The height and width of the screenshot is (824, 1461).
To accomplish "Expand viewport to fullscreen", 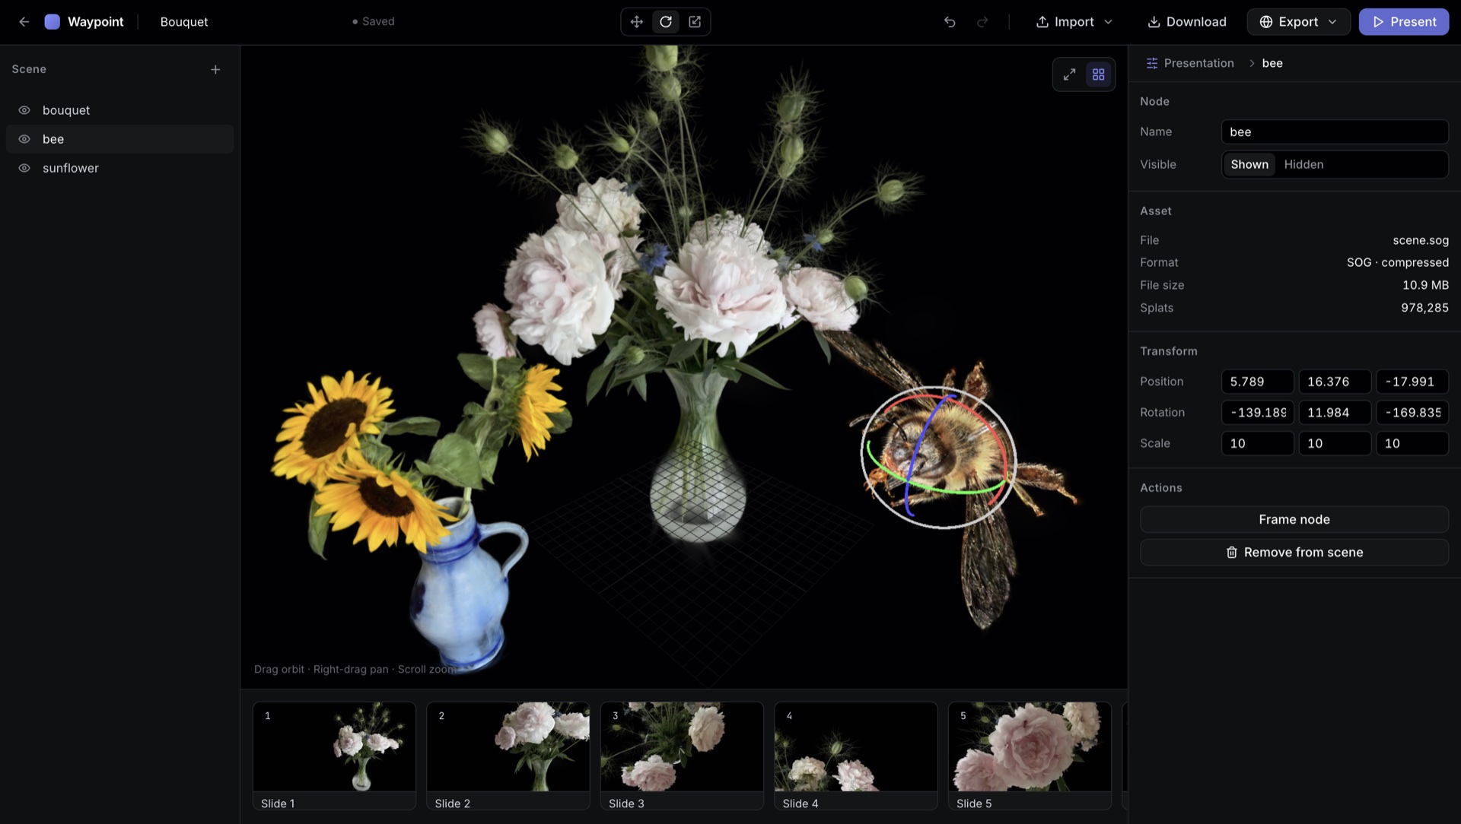I will (1069, 74).
